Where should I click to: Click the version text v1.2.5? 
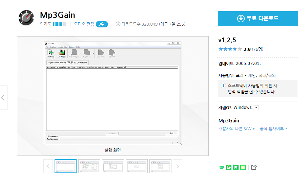point(227,40)
